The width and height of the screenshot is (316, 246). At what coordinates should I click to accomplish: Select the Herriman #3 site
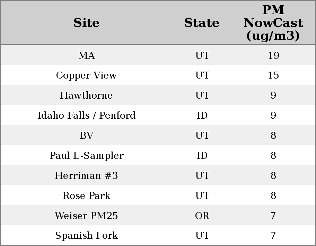pos(86,176)
